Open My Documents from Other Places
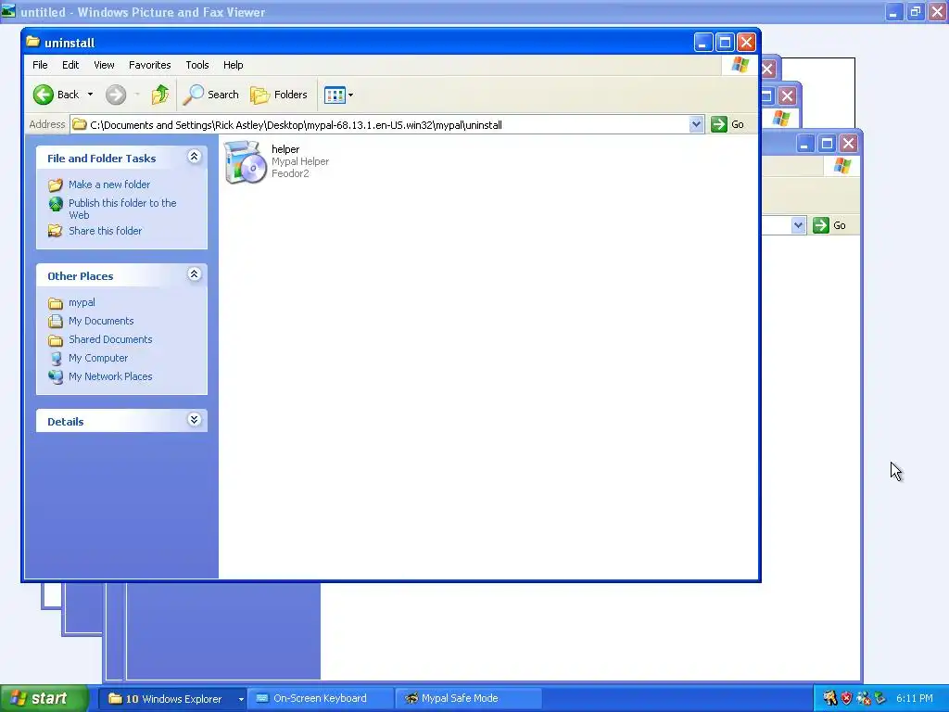The height and width of the screenshot is (712, 949). [x=101, y=321]
